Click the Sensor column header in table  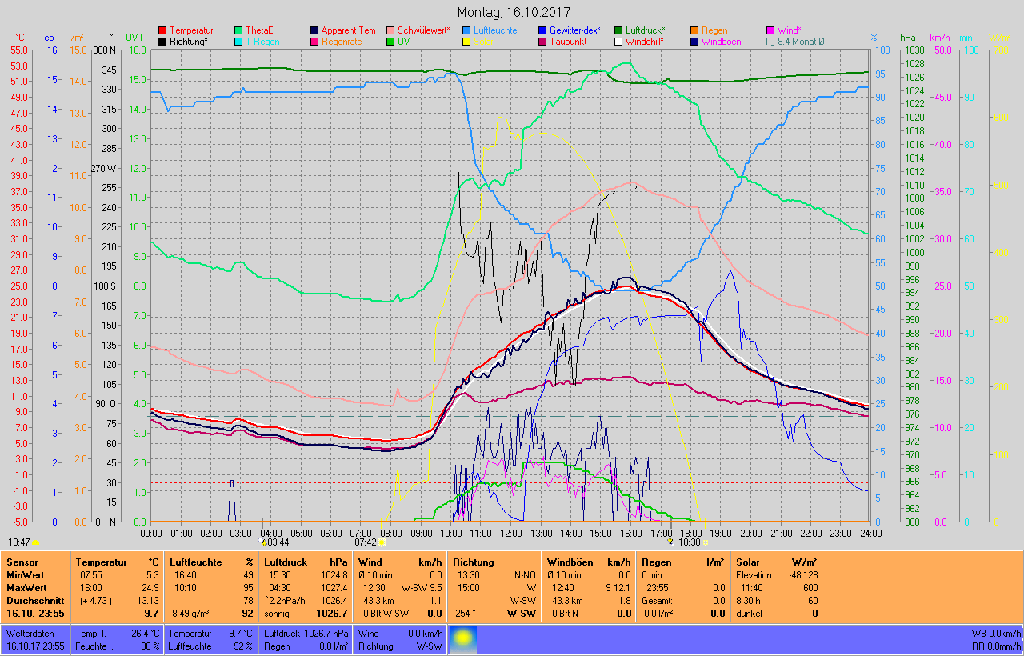point(22,562)
